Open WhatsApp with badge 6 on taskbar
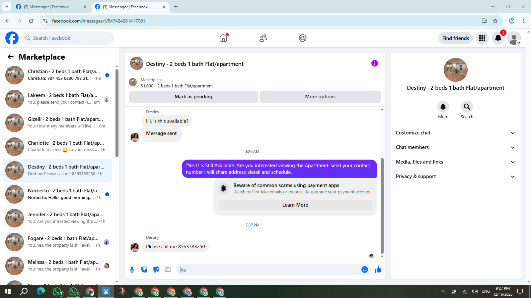Viewport: 531px width, 298px height. 74,291
